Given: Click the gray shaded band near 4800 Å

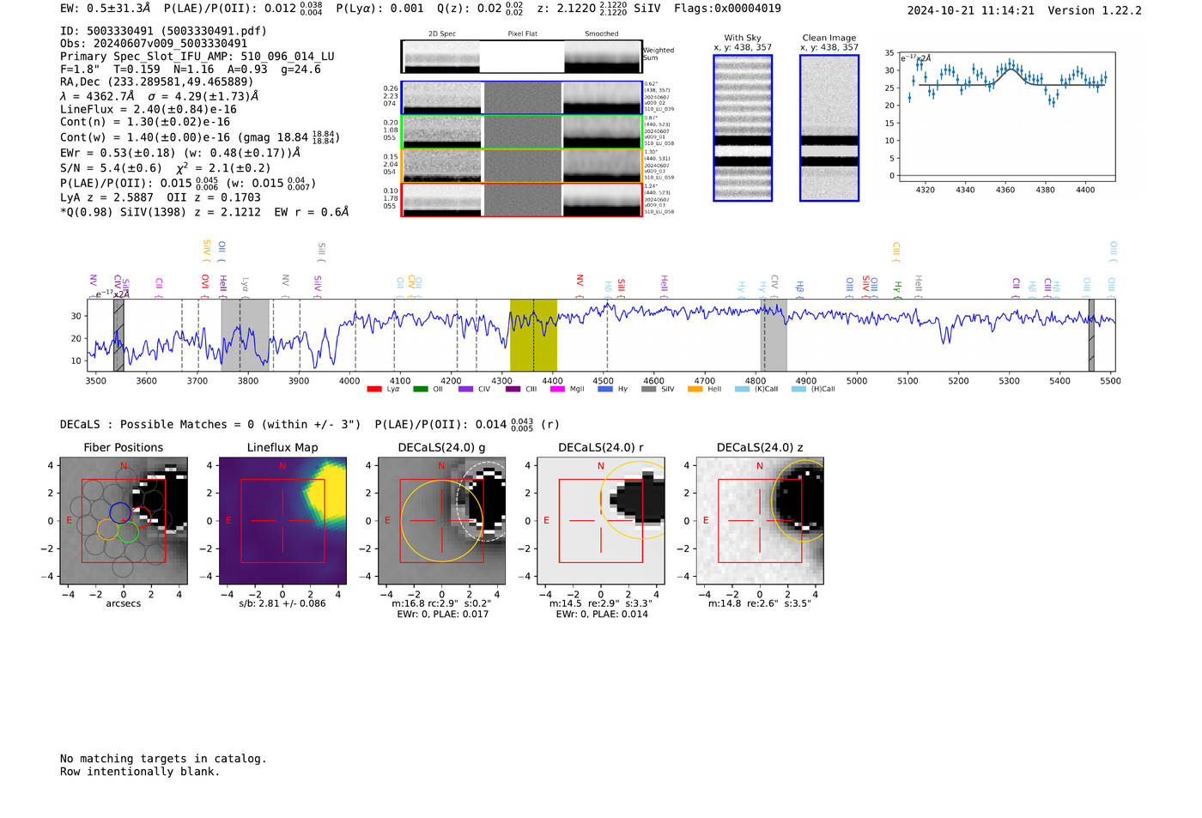Looking at the screenshot, I should pos(774,335).
